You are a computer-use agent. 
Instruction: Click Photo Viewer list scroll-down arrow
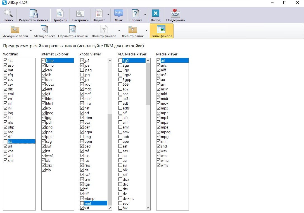(110, 208)
